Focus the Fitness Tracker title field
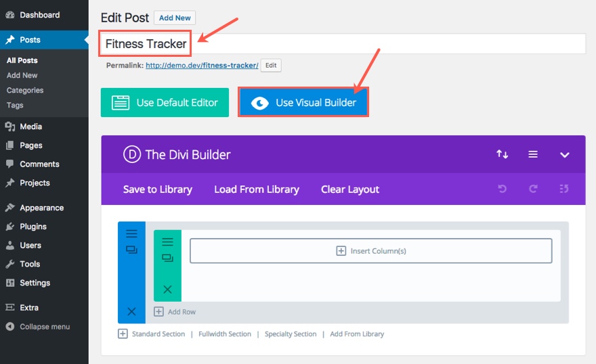 [343, 44]
